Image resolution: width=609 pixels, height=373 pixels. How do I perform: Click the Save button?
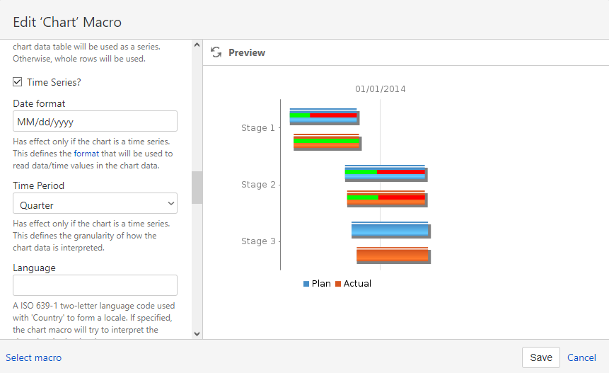(x=540, y=357)
